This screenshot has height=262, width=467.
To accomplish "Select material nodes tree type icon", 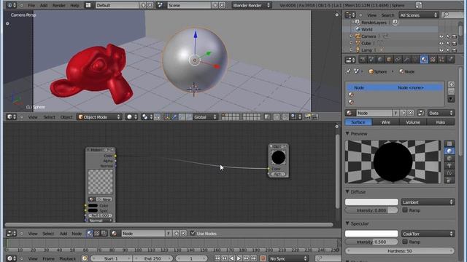I will point(89,234).
